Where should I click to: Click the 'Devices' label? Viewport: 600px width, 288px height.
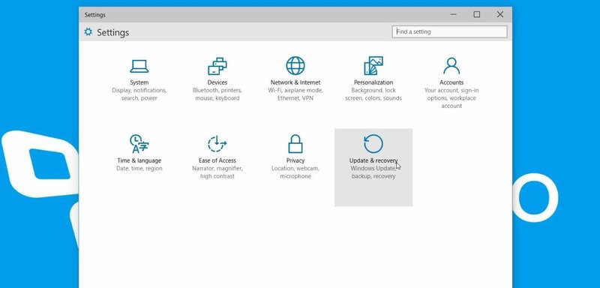[x=217, y=82]
